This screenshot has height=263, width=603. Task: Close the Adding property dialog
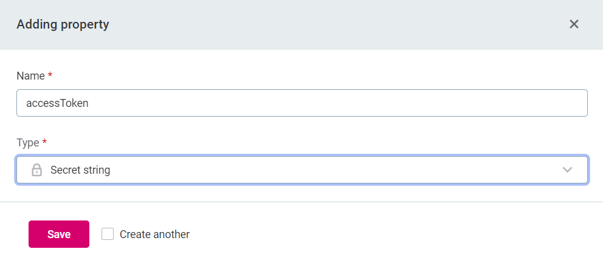574,24
